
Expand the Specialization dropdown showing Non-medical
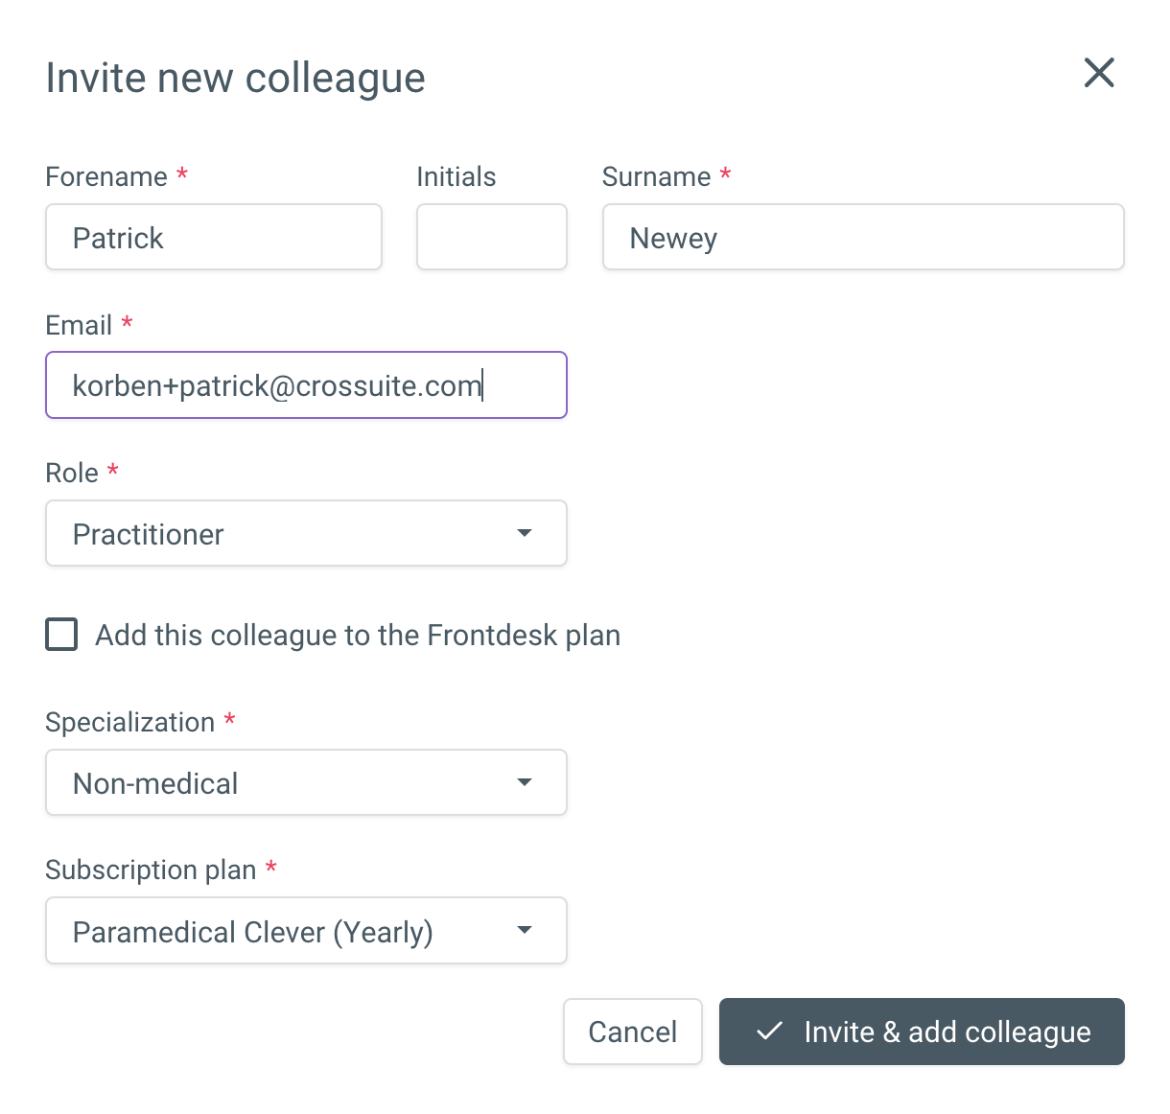[x=306, y=782]
